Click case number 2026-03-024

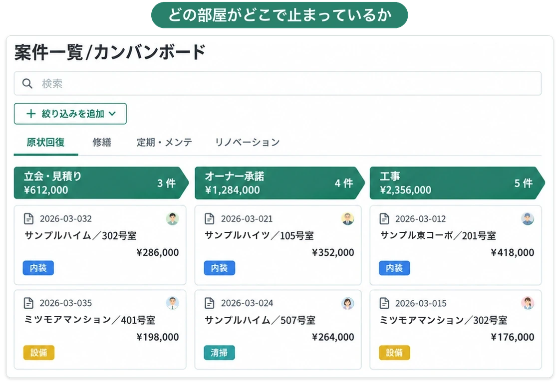point(247,303)
